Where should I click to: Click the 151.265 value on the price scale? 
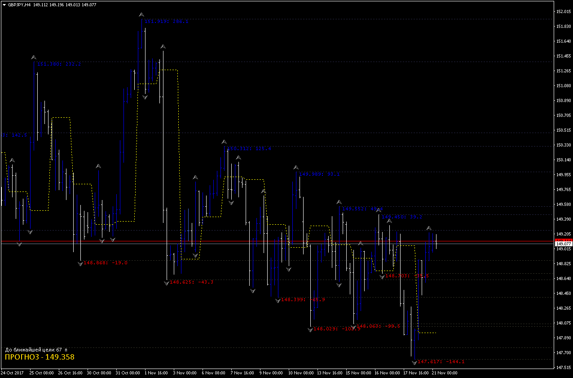click(563, 71)
